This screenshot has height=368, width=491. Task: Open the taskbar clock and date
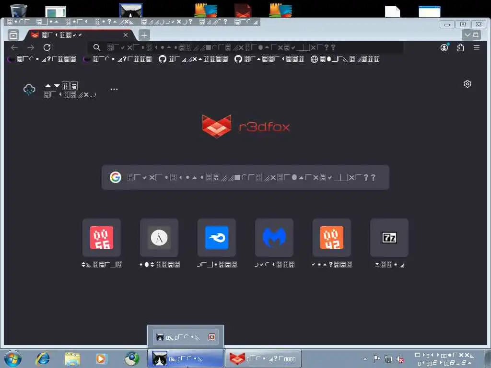point(444,359)
